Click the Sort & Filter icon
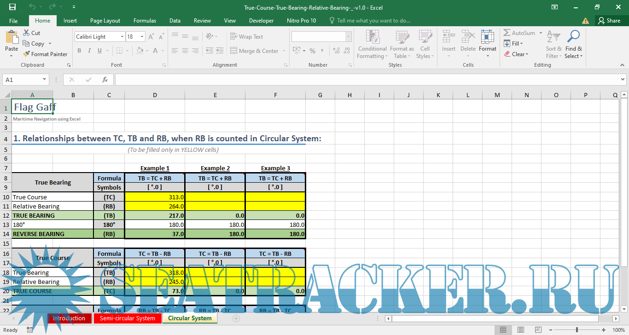The image size is (629, 335). coord(553,44)
